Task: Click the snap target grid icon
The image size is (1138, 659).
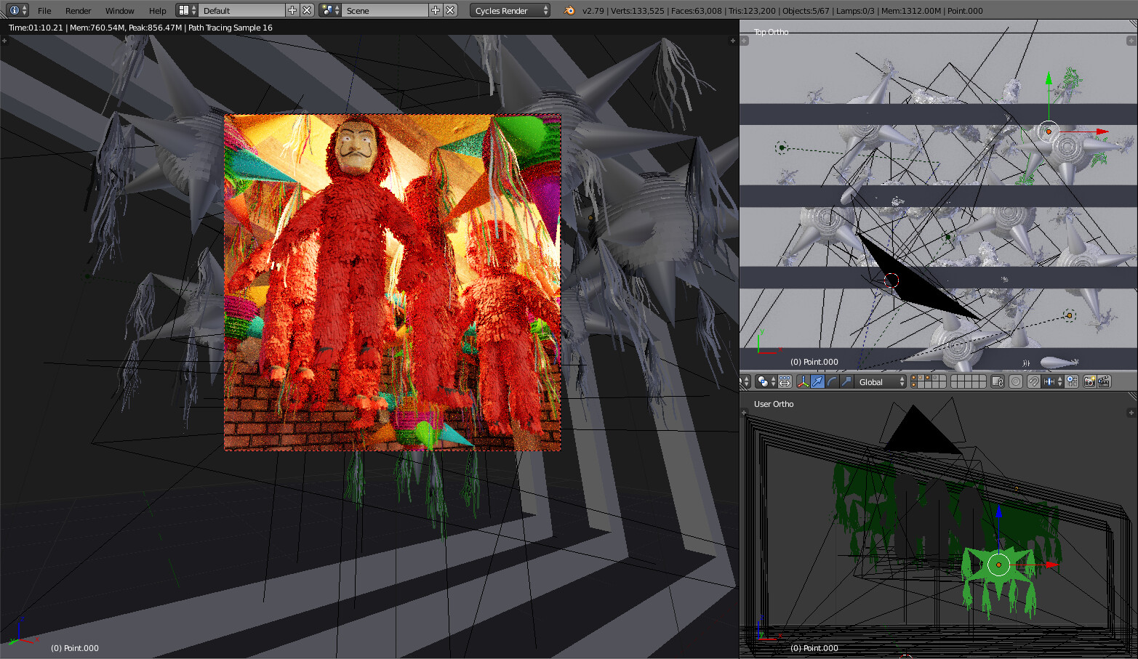Action: pyautogui.click(x=1072, y=381)
